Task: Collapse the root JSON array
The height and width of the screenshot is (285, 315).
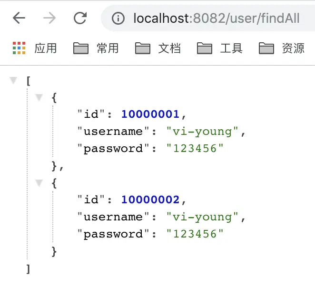Action: [x=13, y=80]
